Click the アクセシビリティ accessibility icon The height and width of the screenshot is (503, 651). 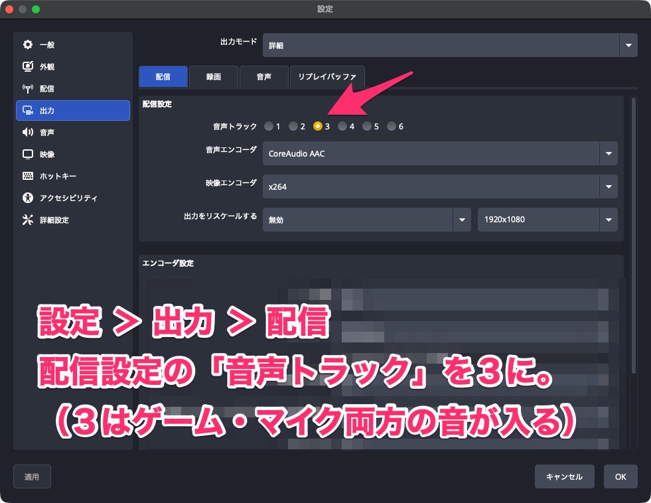[x=28, y=198]
